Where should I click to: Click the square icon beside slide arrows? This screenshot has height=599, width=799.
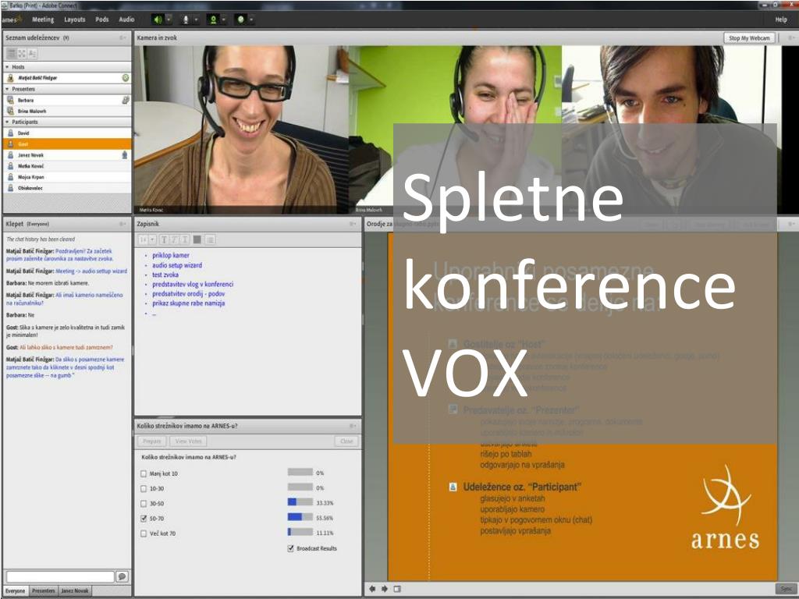[397, 589]
